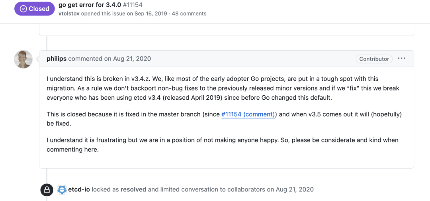Click the word "resolved" in lock event

pyautogui.click(x=133, y=189)
